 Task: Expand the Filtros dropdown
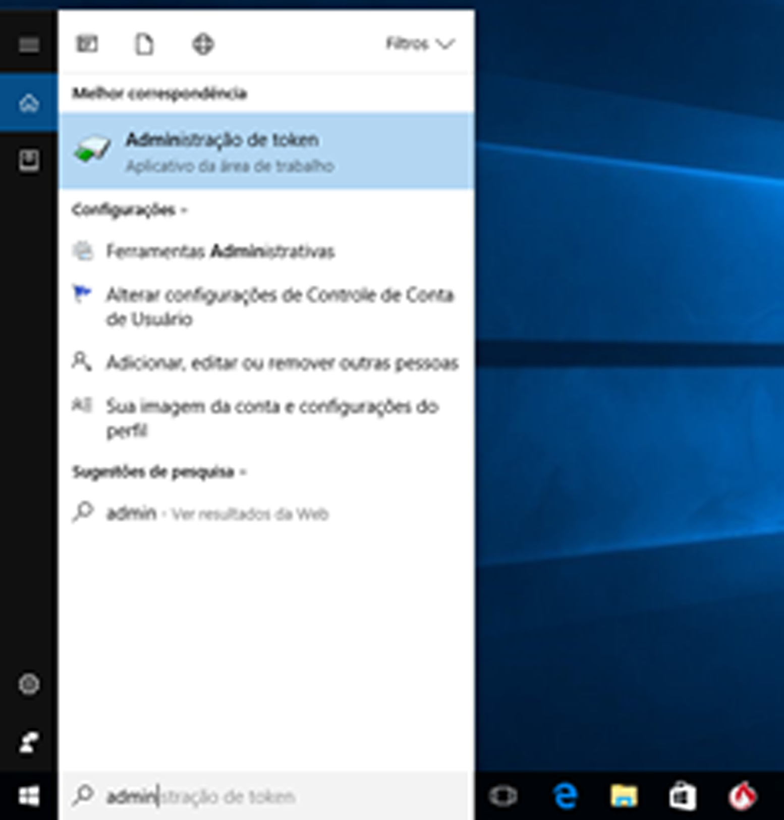[x=420, y=44]
